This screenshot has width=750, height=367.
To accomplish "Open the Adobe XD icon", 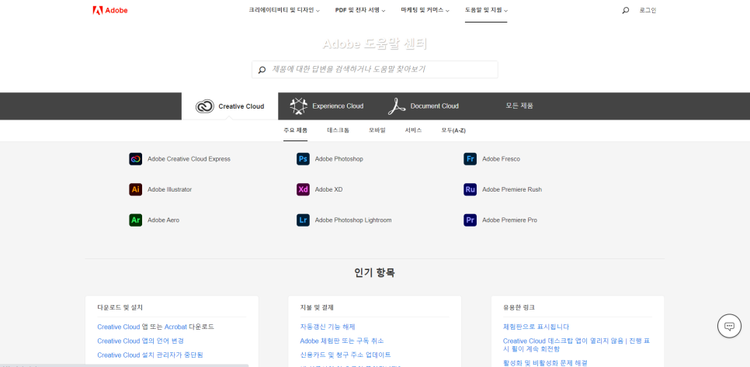I will [x=303, y=190].
